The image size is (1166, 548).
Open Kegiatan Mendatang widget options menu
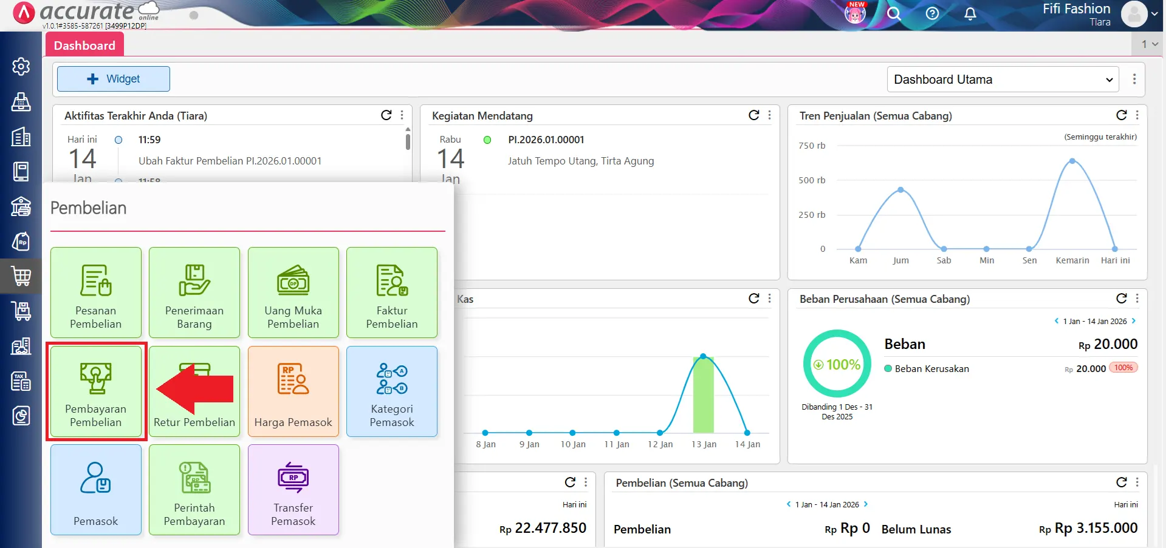[770, 115]
